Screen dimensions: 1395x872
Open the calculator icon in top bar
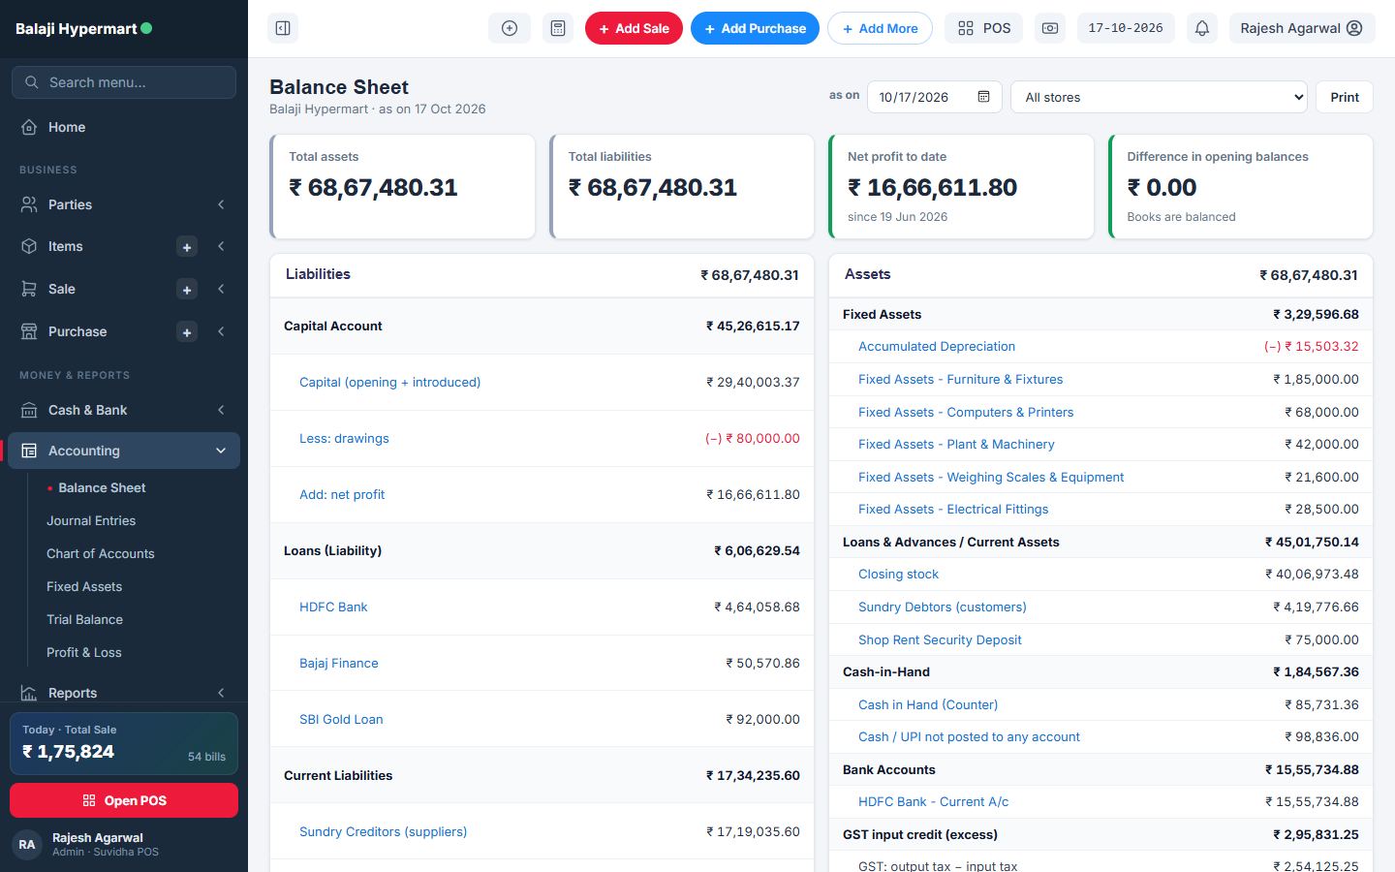tap(558, 28)
